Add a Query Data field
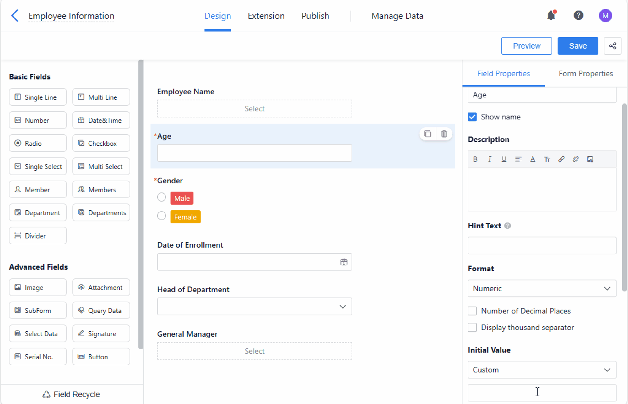 coord(101,311)
